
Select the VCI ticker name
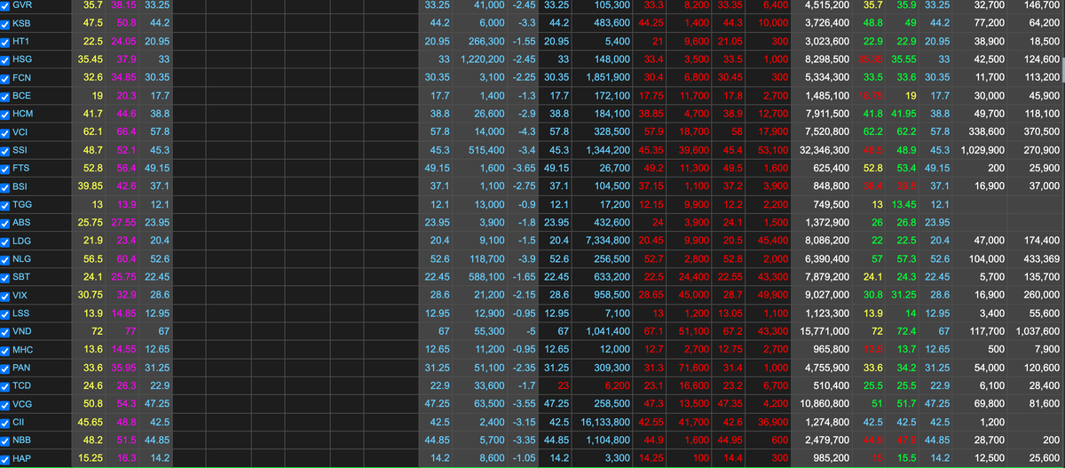[x=21, y=132]
